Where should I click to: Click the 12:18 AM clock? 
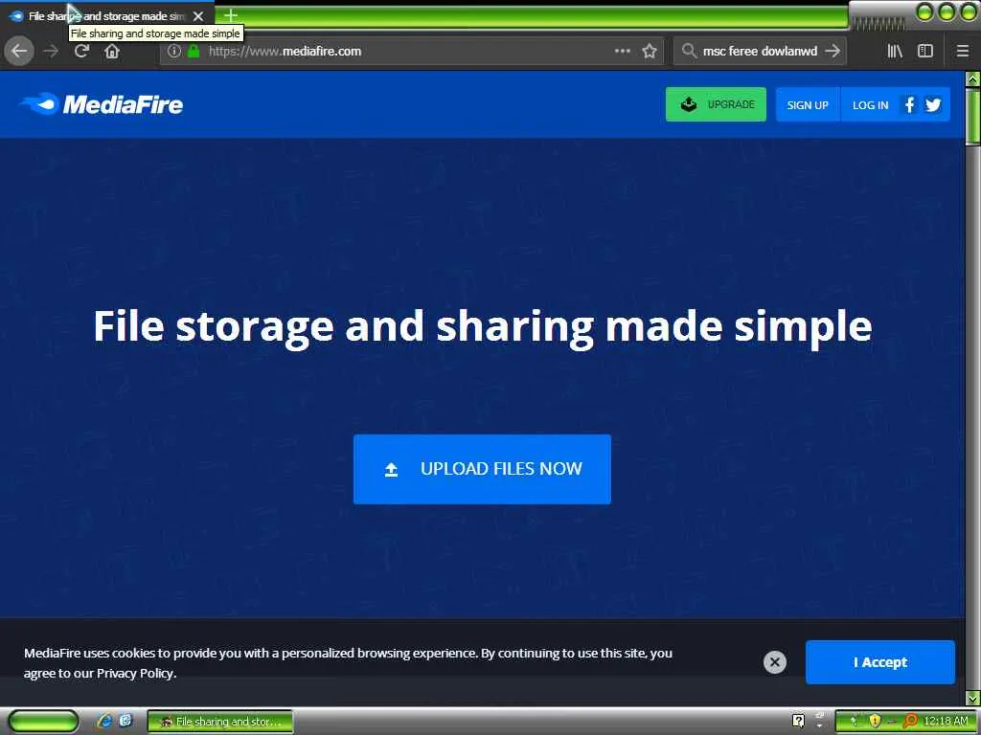(946, 722)
